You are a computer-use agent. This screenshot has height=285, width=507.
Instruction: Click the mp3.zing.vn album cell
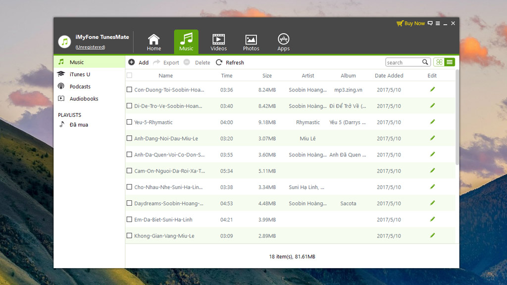click(x=348, y=90)
